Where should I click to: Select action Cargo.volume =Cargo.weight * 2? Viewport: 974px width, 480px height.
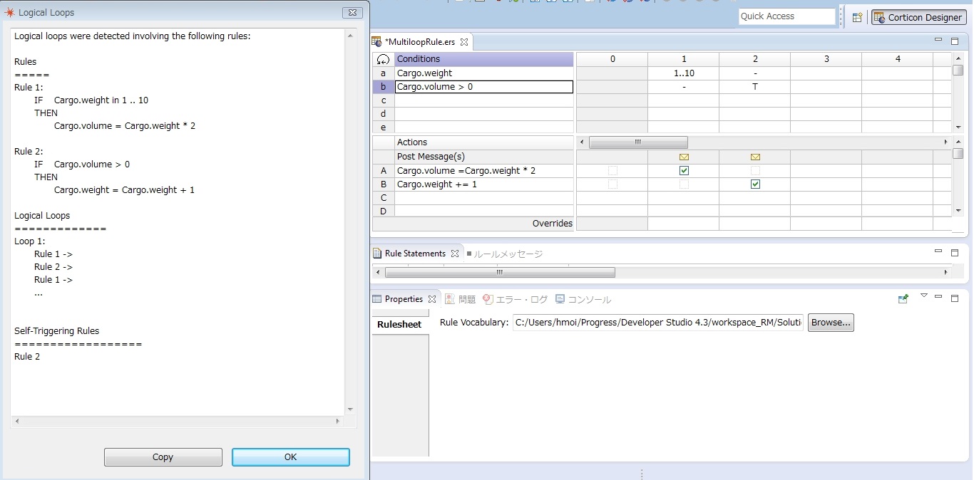pos(484,171)
